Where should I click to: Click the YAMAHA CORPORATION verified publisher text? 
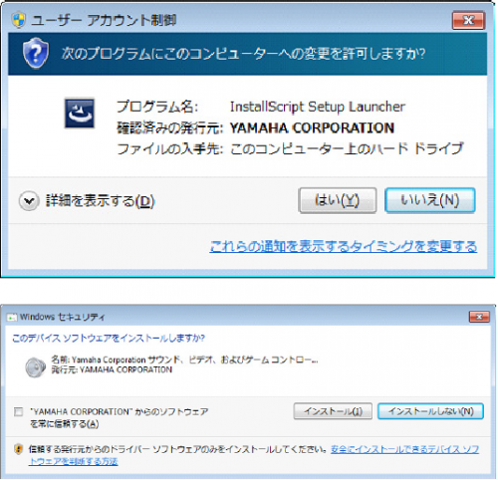point(312,128)
